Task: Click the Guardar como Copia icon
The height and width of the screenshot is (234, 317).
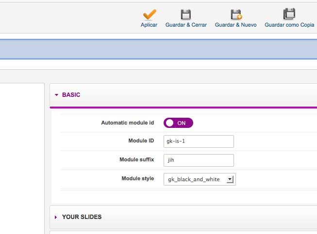Action: tap(289, 14)
